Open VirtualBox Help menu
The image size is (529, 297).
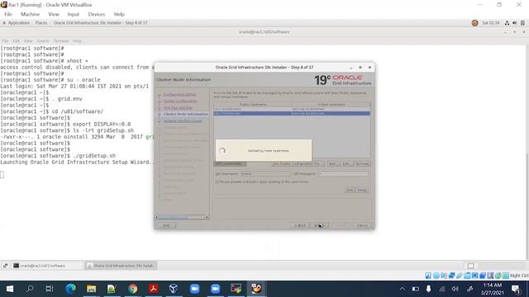coord(119,14)
